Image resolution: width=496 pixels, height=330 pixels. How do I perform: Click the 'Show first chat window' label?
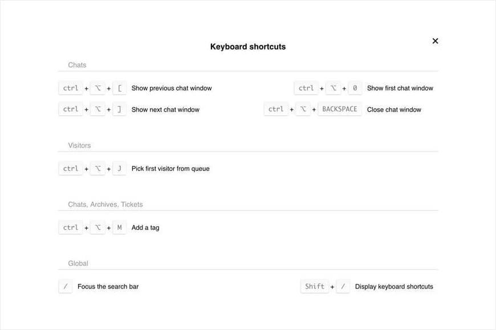(x=400, y=88)
